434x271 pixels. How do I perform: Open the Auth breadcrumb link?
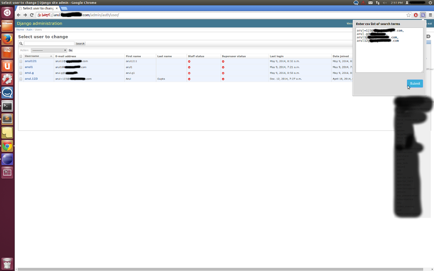click(29, 30)
